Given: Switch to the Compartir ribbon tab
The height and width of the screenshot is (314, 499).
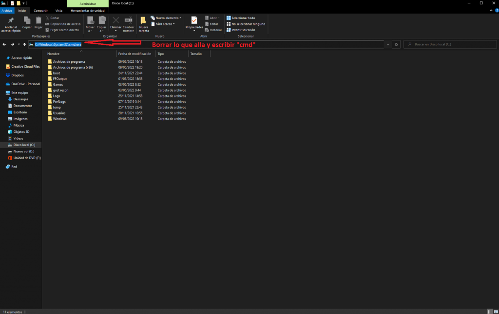Looking at the screenshot, I should (40, 10).
